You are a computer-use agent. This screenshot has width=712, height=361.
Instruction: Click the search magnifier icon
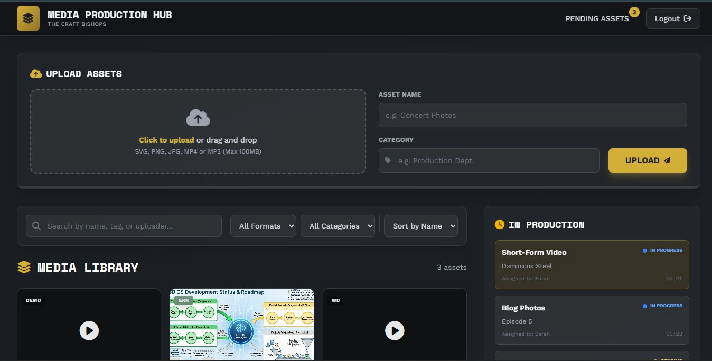point(36,226)
